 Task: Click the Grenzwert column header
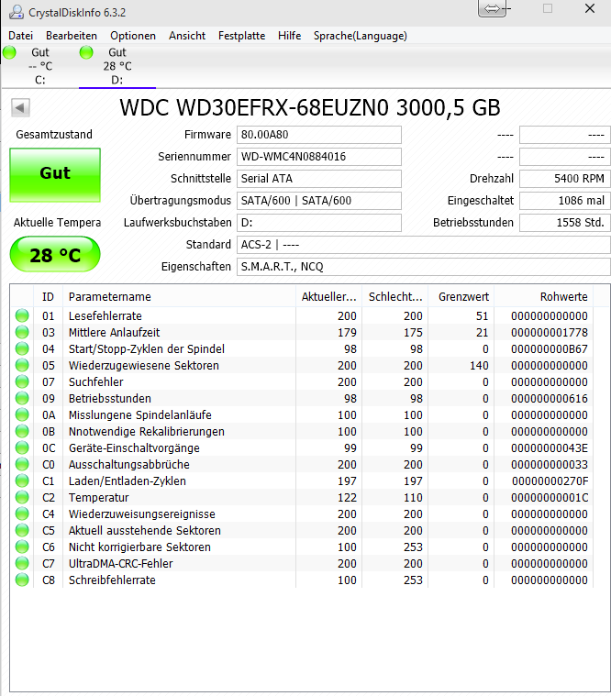point(461,296)
